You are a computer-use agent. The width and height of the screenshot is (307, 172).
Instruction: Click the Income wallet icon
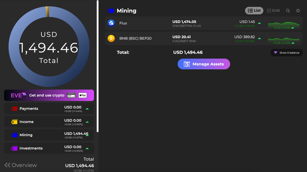tap(14, 122)
